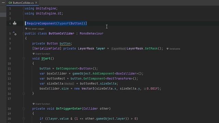The width and height of the screenshot is (219, 123).
Task: Place cursor on 'OnTriggerEnter' method name
Action: point(68,109)
